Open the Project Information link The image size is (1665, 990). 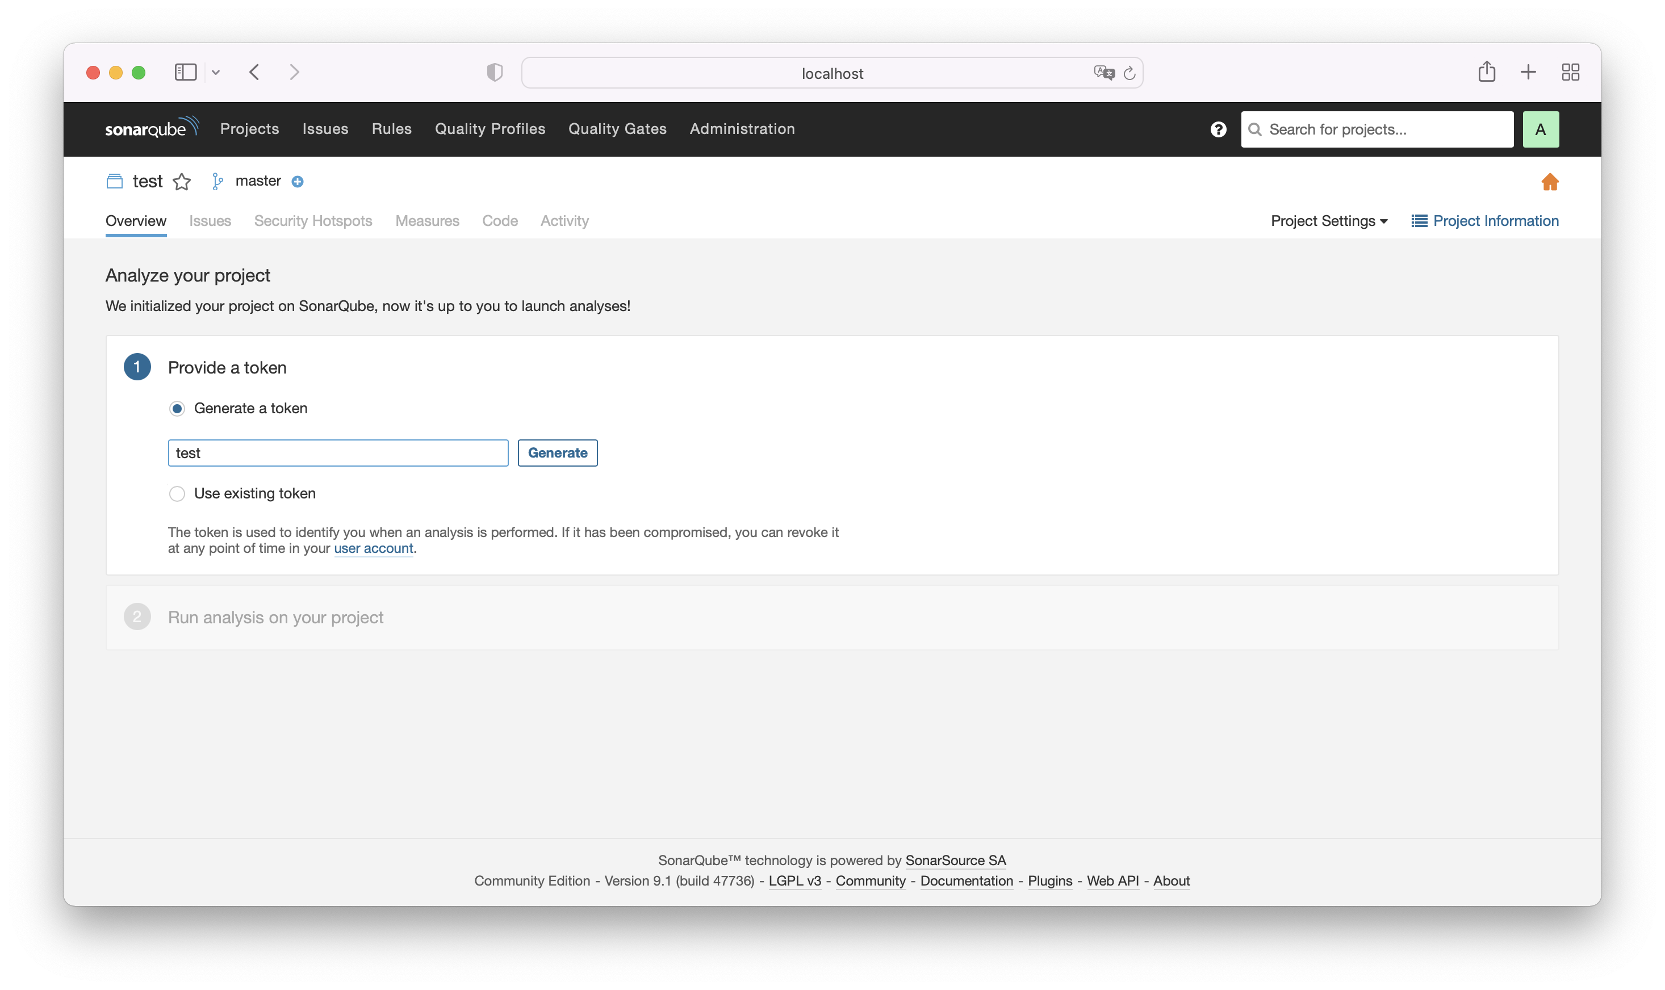(x=1496, y=221)
